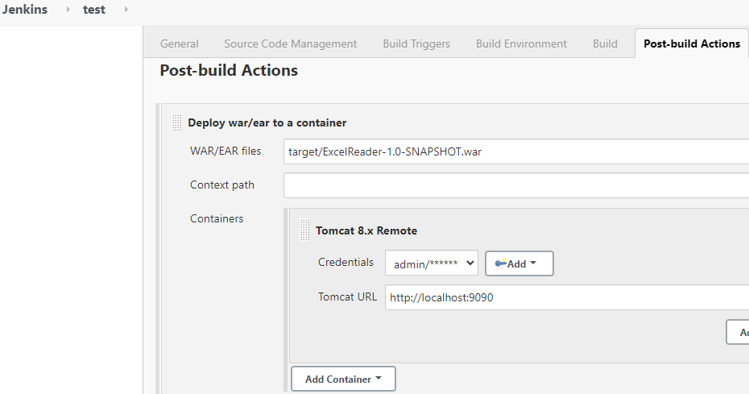Switch to the Build tab
The image size is (749, 394).
click(605, 44)
